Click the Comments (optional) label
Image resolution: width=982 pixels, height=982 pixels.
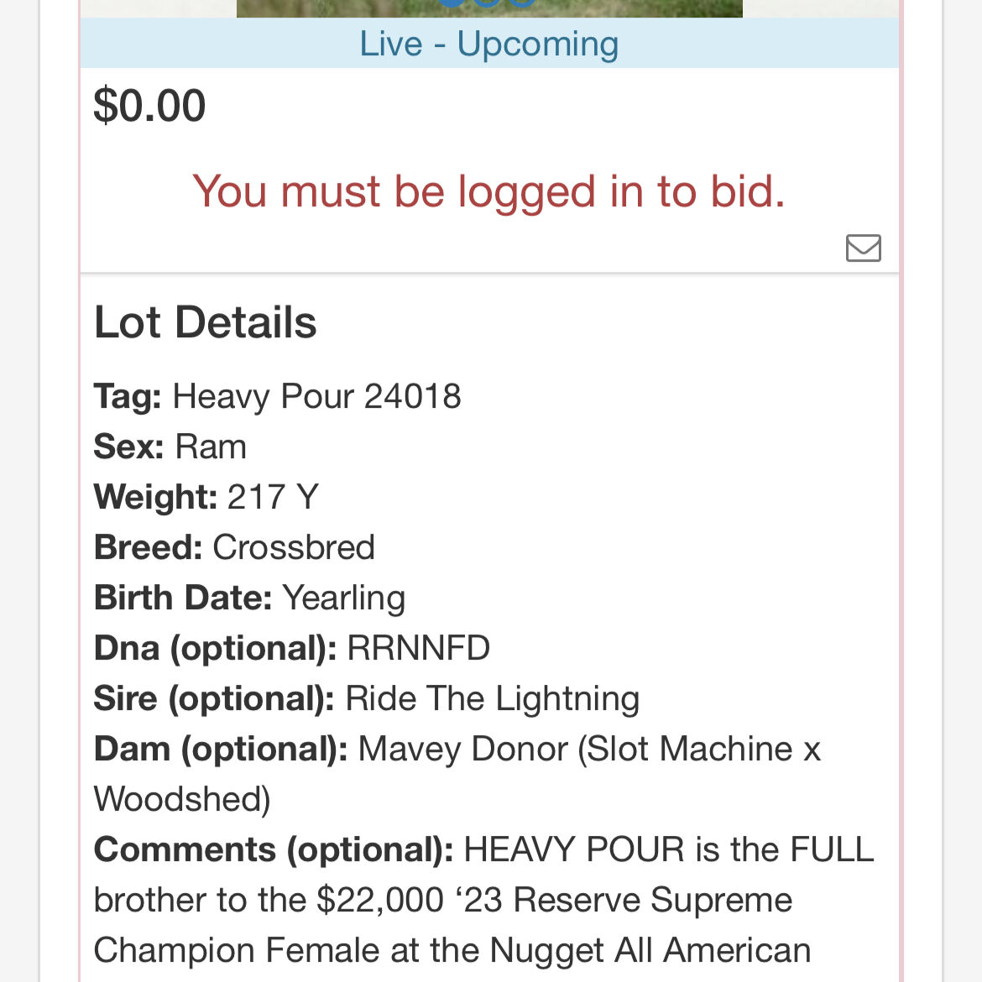click(x=274, y=849)
